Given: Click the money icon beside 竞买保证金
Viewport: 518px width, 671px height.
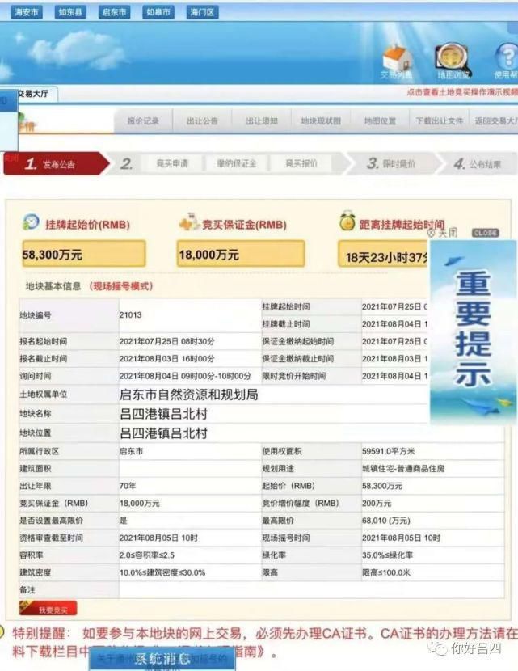Looking at the screenshot, I should pyautogui.click(x=189, y=222).
